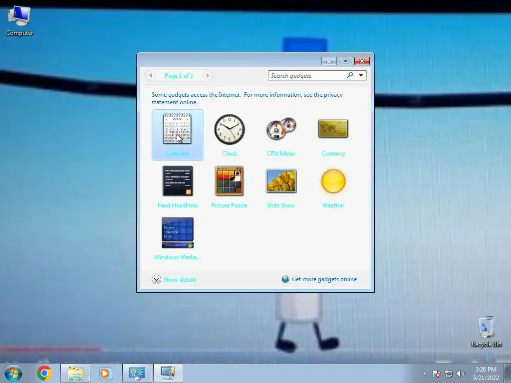This screenshot has height=383, width=511.
Task: Maximize the gadgets window
Action: pyautogui.click(x=345, y=61)
